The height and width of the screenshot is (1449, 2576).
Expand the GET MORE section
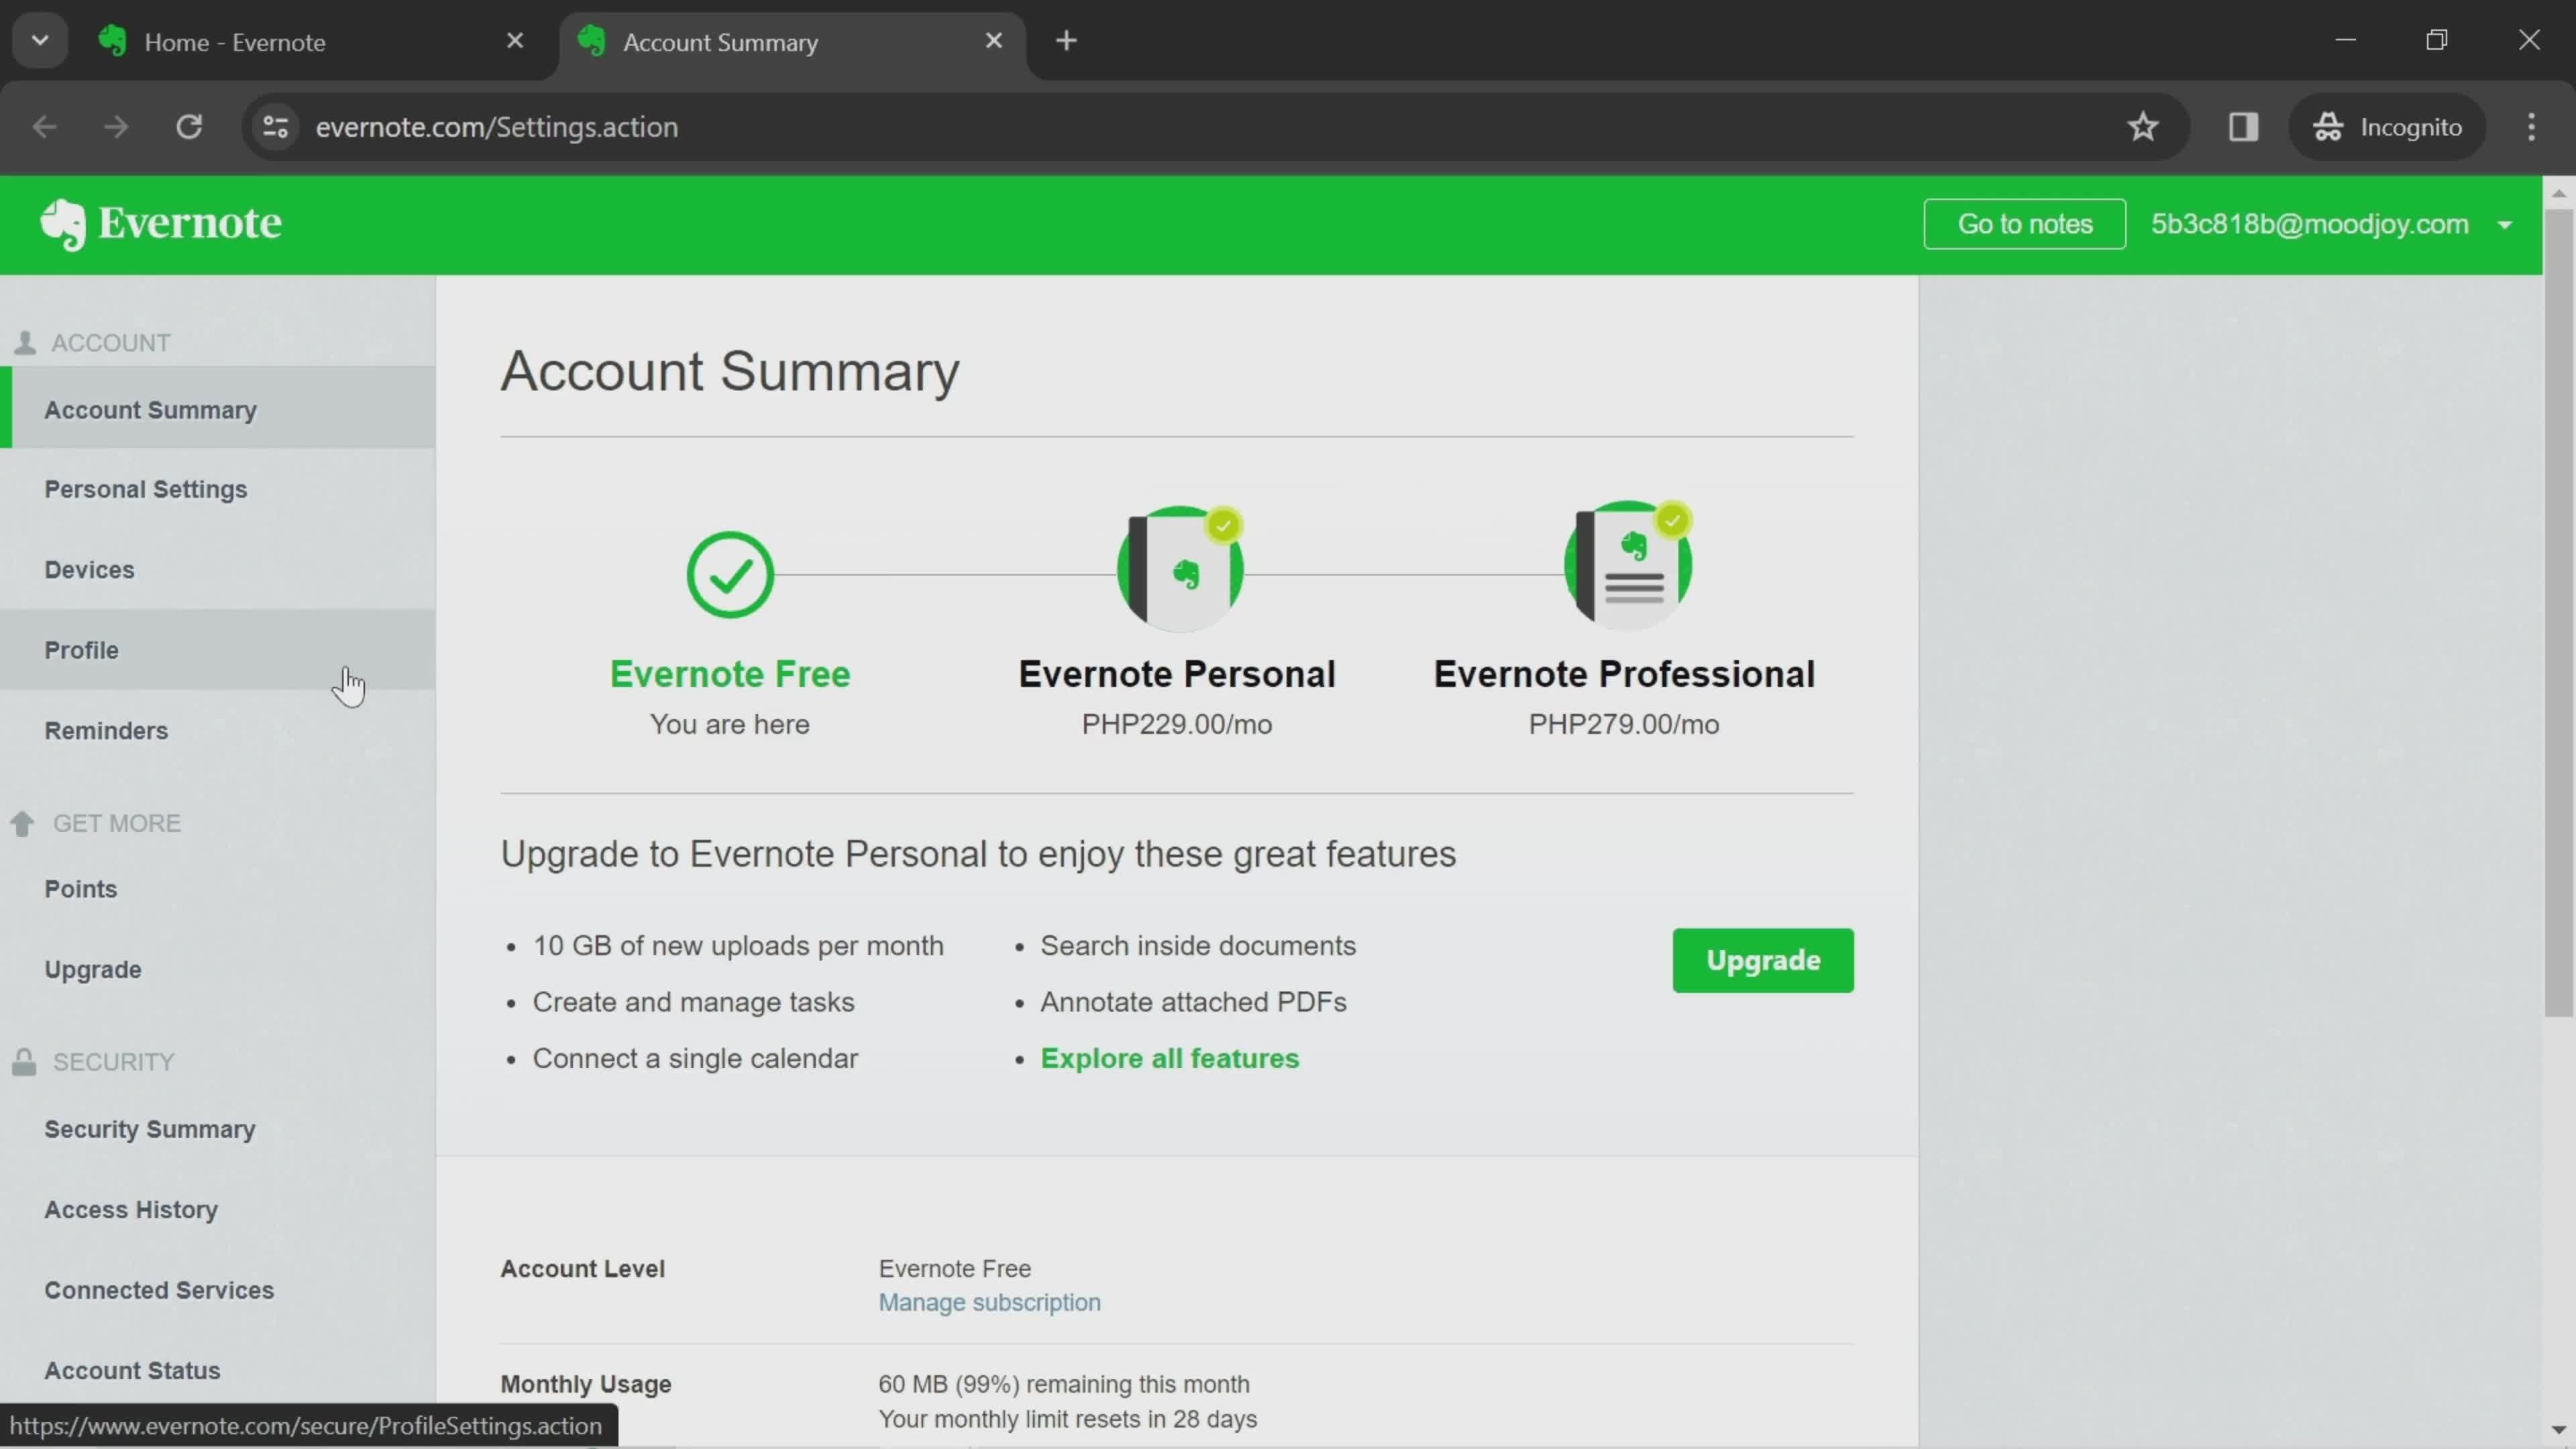click(x=115, y=821)
